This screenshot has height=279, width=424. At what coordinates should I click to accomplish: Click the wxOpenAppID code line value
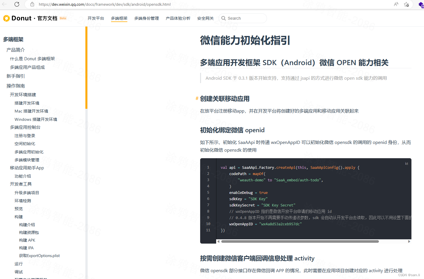(280, 224)
